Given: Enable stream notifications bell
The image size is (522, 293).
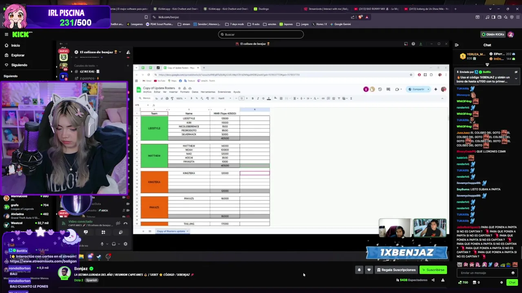Looking at the screenshot, I should coord(359,270).
